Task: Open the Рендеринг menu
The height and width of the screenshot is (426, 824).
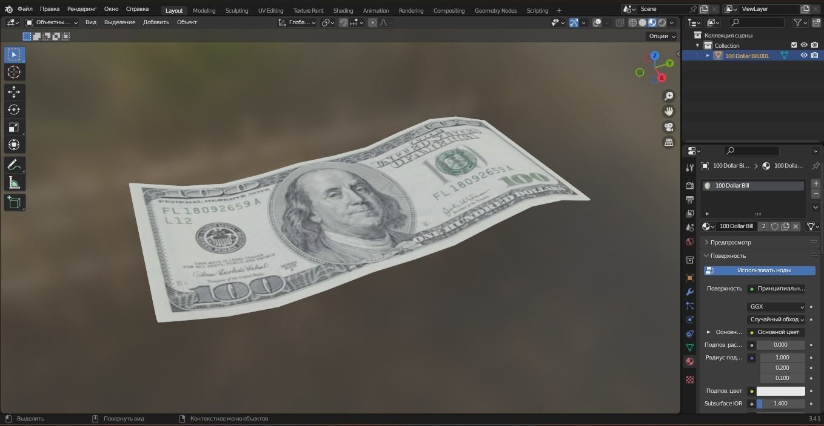Action: (x=81, y=8)
